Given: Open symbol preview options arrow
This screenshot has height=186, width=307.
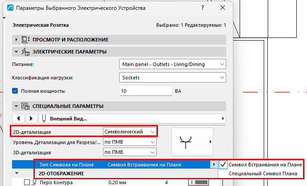Looking at the screenshot, I should pos(211,141).
